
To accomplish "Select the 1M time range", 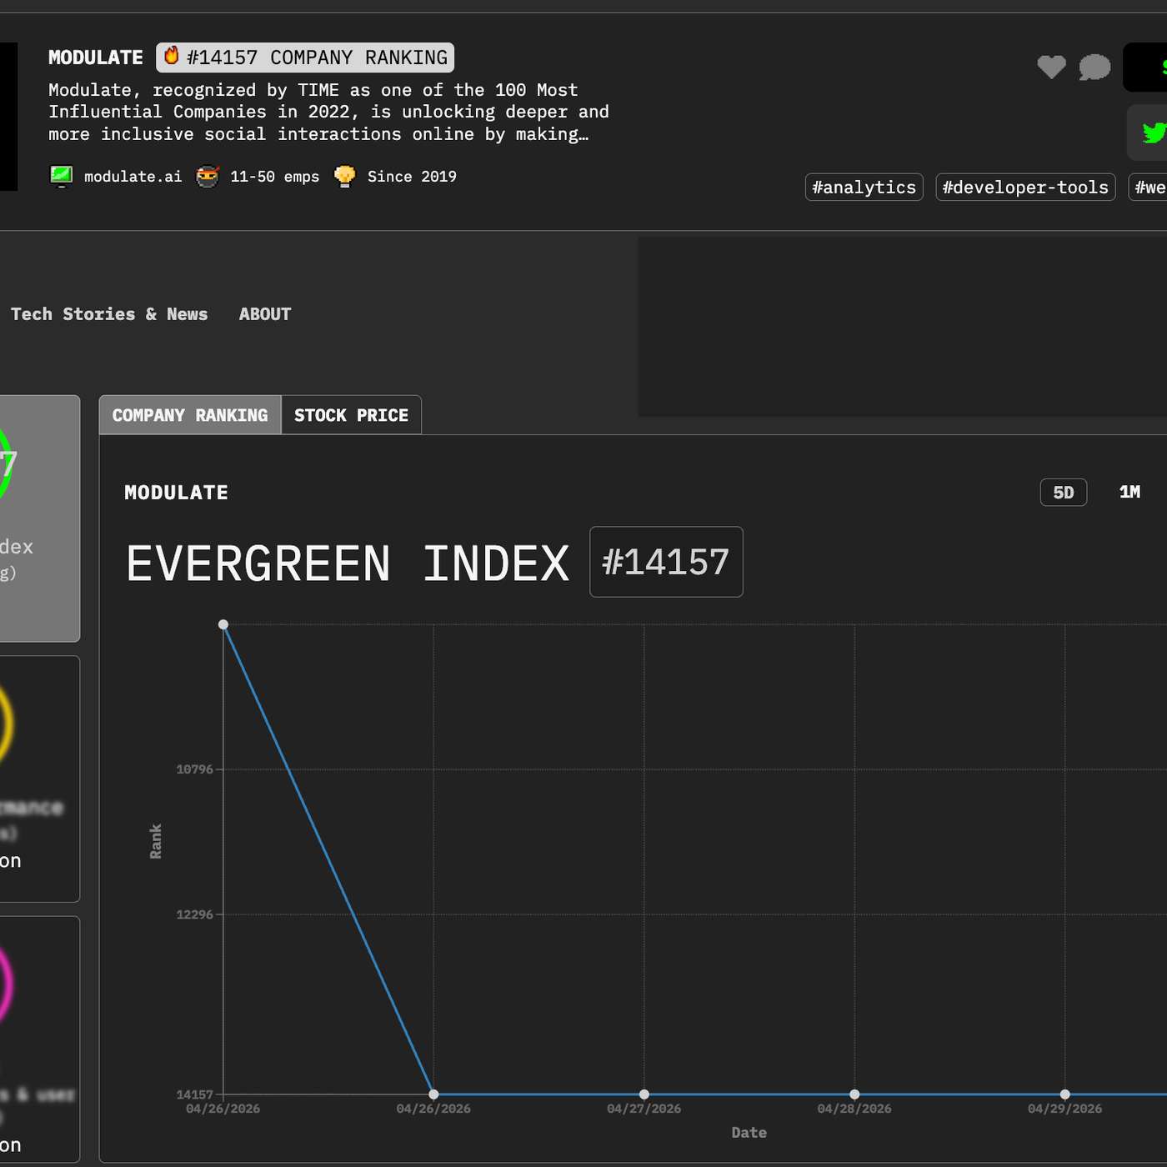I will [1129, 493].
